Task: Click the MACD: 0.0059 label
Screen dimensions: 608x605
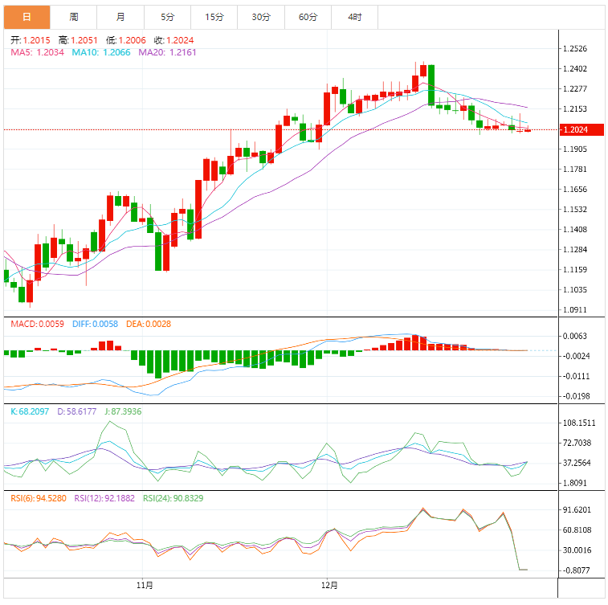Action: point(37,325)
